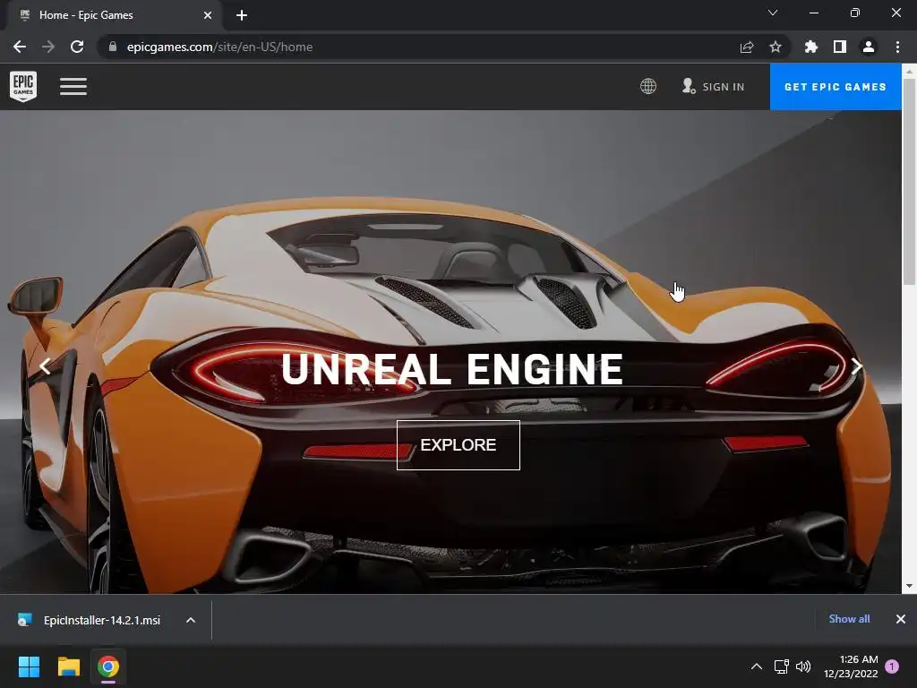Show hidden system tray icons

(756, 666)
